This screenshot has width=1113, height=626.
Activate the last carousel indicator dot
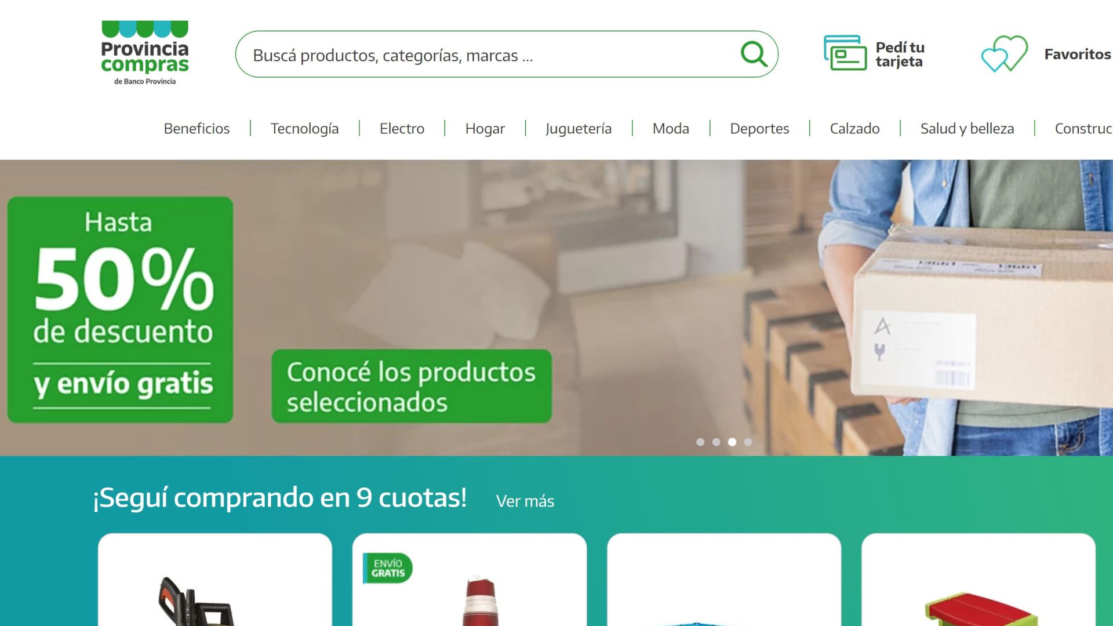click(749, 442)
